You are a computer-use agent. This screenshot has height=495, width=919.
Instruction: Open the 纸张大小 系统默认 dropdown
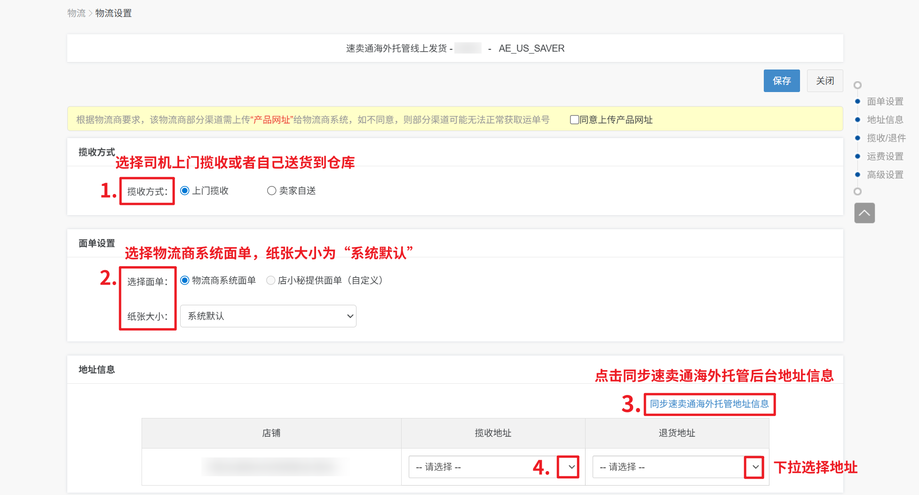pyautogui.click(x=268, y=316)
